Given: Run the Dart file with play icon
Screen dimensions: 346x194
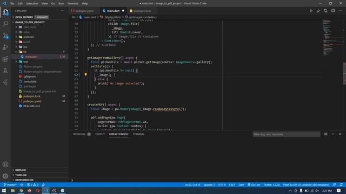Looking at the screenshot, I should tap(311, 11).
